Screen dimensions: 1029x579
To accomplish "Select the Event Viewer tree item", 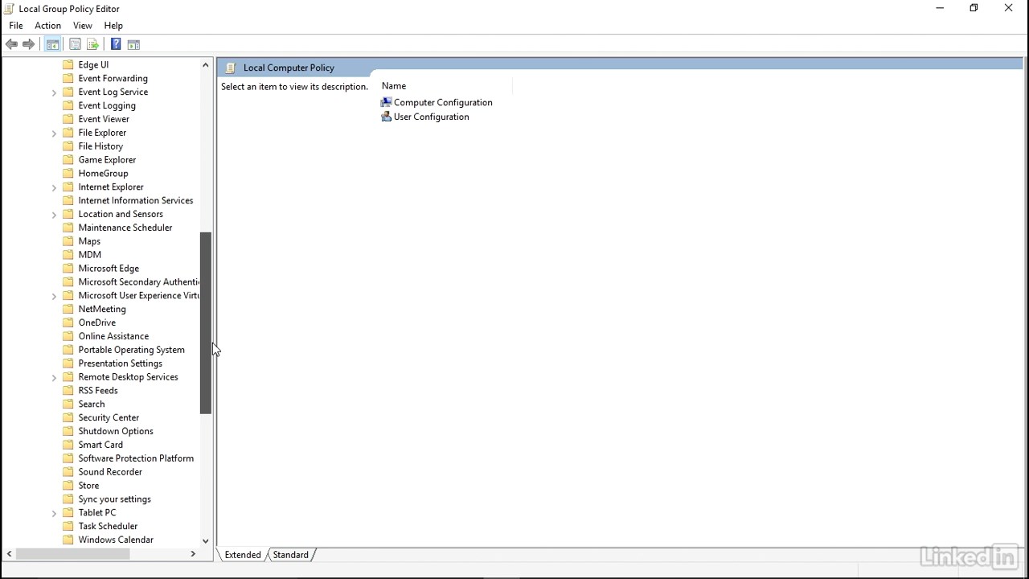I will pyautogui.click(x=104, y=119).
